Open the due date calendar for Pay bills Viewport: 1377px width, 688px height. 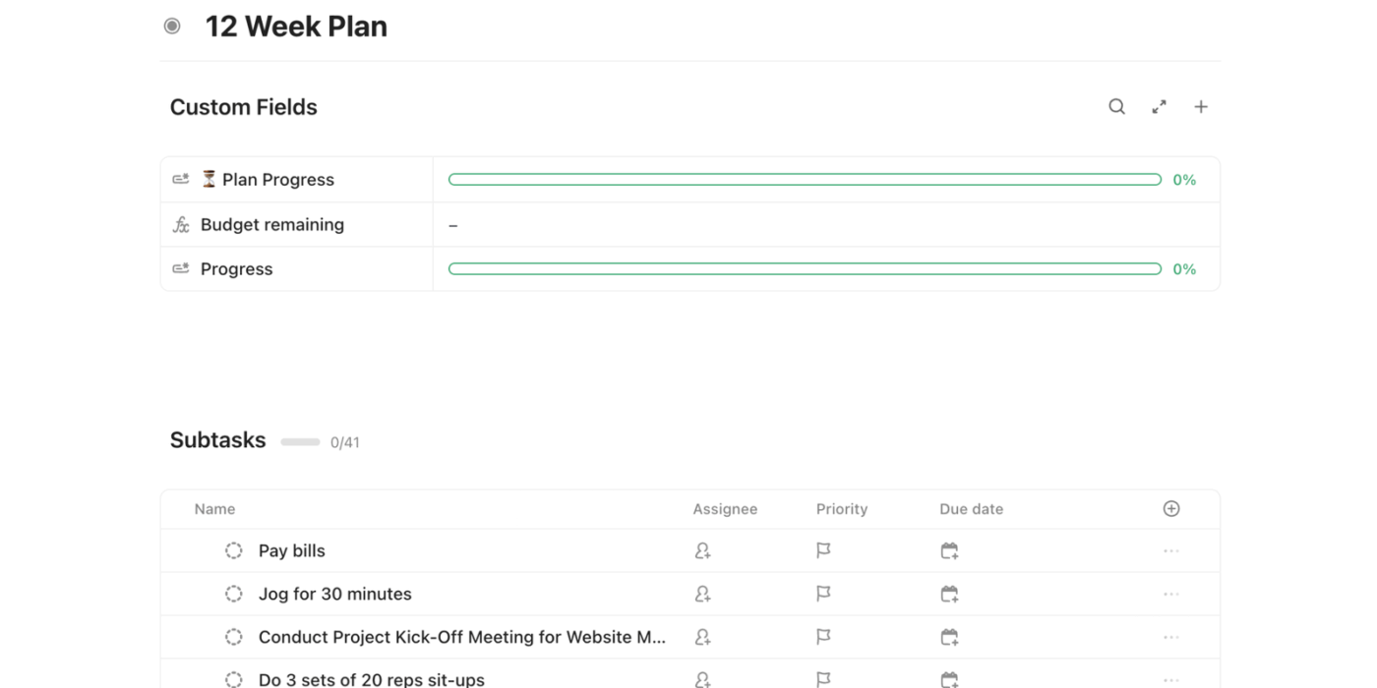click(949, 550)
